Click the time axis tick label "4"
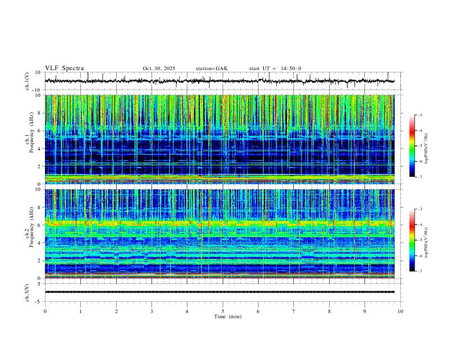451x349 pixels. 187,311
